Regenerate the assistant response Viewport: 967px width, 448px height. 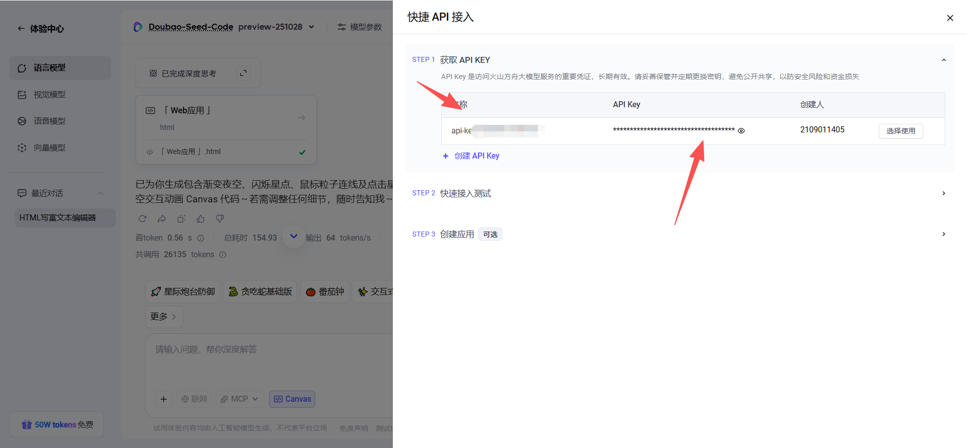(x=143, y=218)
